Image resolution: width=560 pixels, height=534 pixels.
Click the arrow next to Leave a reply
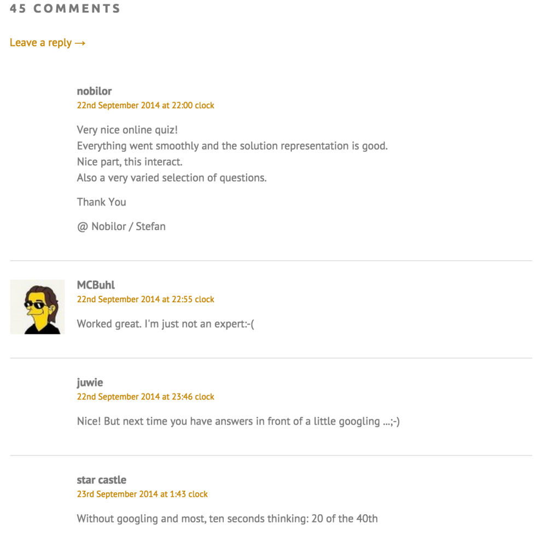80,43
